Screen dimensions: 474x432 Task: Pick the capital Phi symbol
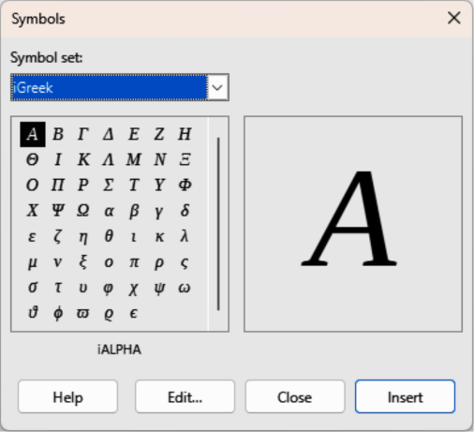click(x=185, y=186)
